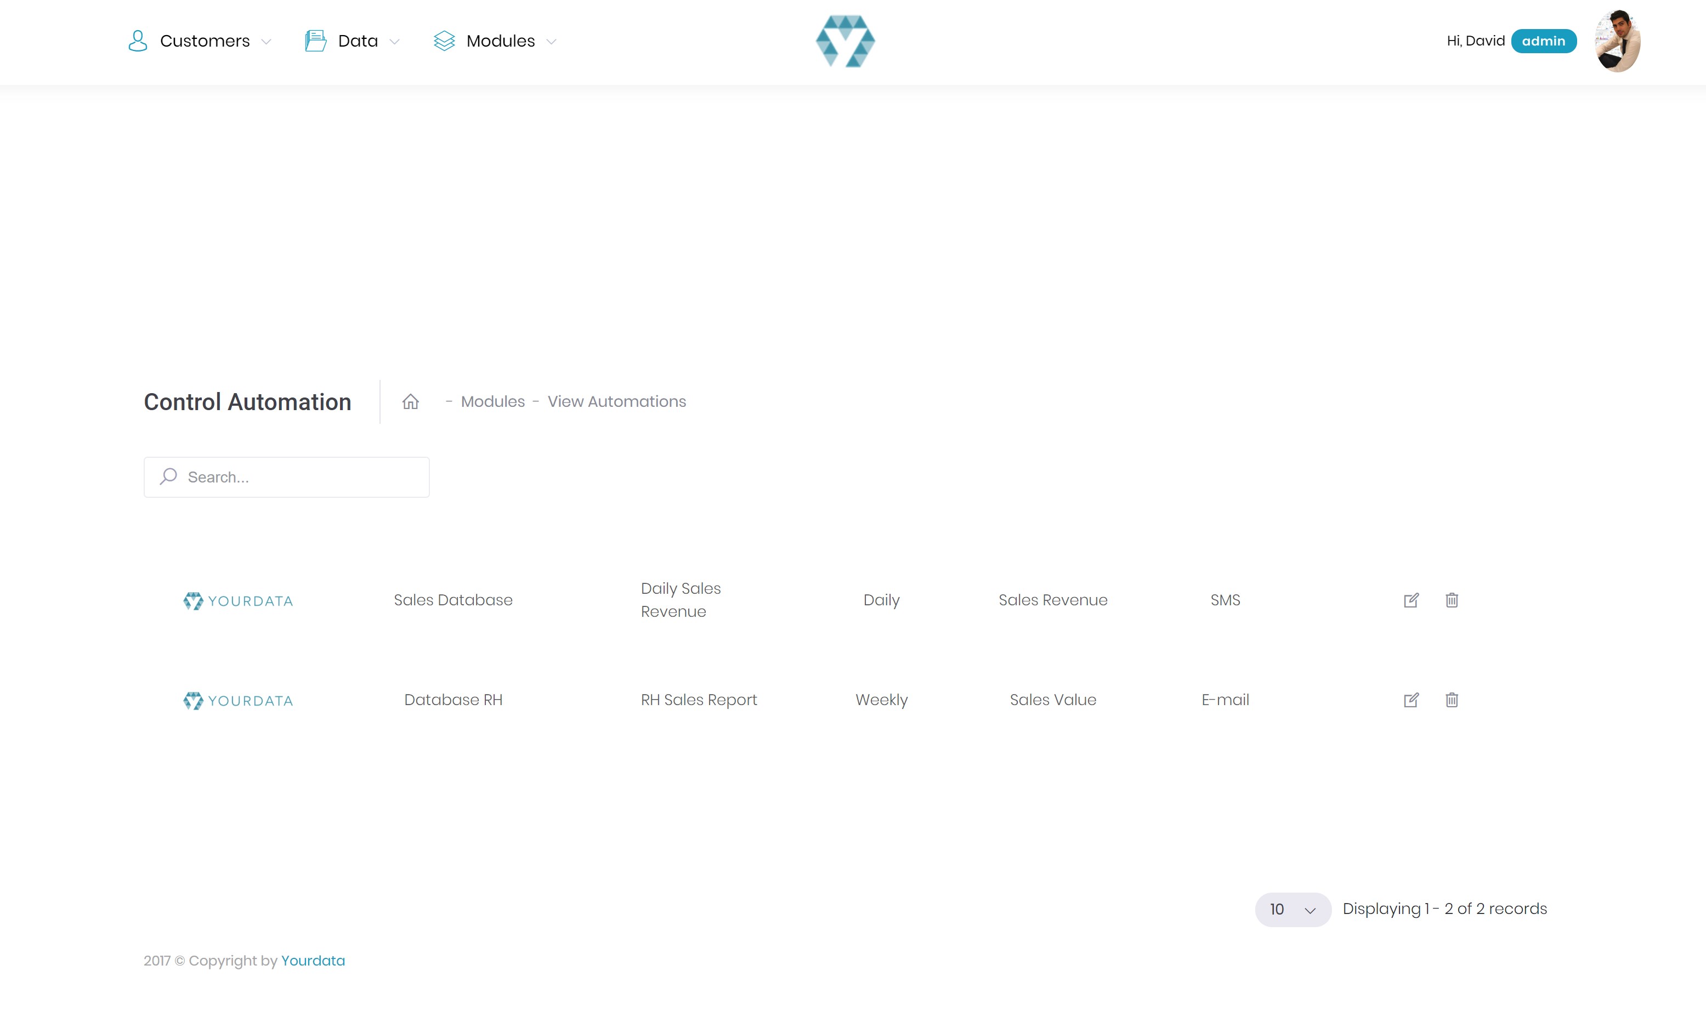Expand the Data menu chevron
1706x1022 pixels.
coord(395,42)
